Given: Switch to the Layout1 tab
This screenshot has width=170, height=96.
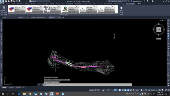Looking at the screenshot, I should click(x=11, y=87).
